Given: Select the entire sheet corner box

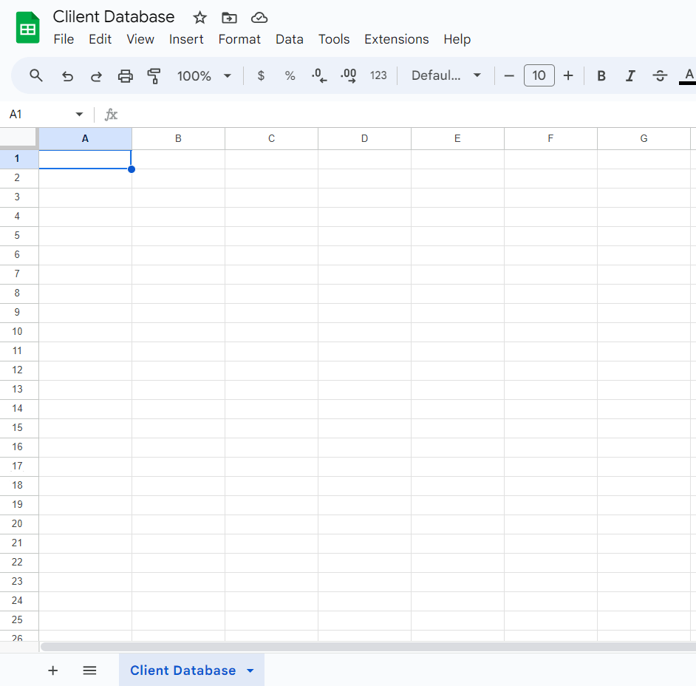Looking at the screenshot, I should coord(18,137).
